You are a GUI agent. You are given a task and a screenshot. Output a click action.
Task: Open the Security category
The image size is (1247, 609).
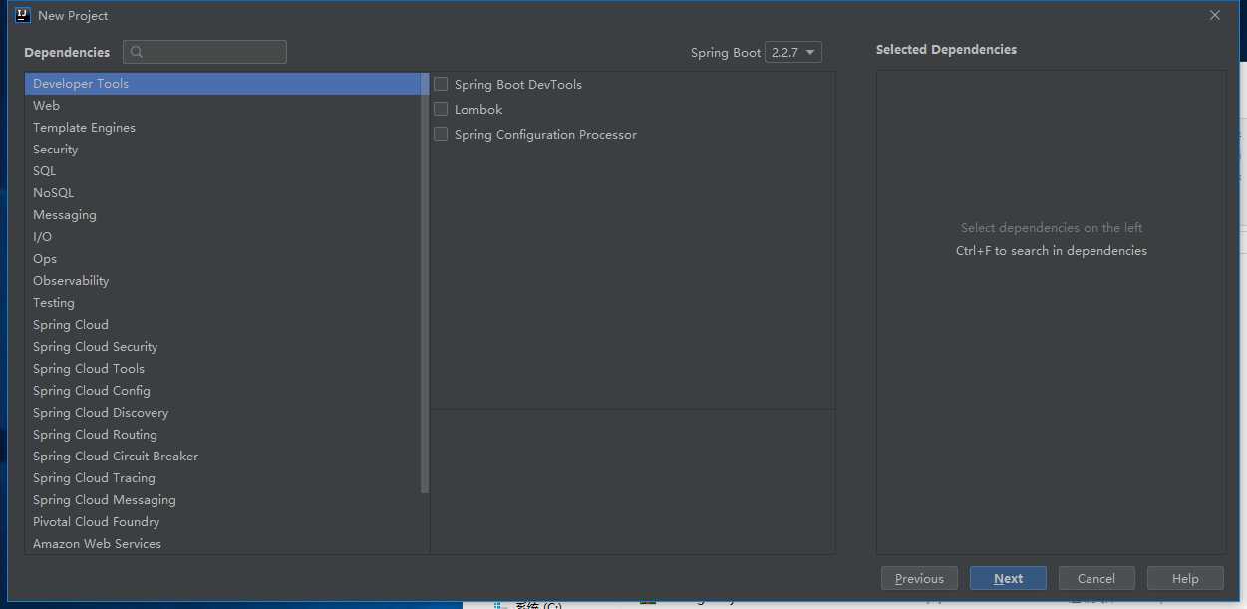pos(223,150)
